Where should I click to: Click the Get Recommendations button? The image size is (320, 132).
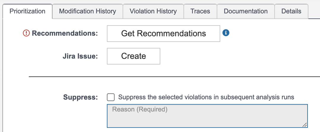pos(164,34)
